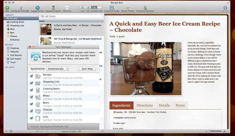Click the Beers mug icon in Sync Manager

(38, 105)
